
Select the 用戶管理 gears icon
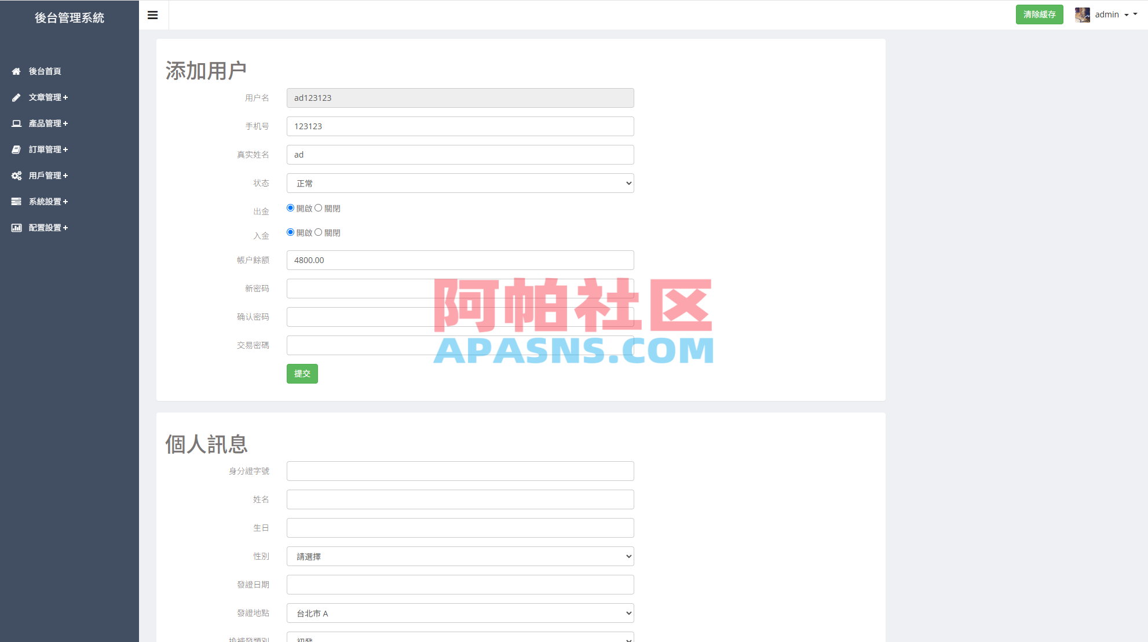(16, 175)
